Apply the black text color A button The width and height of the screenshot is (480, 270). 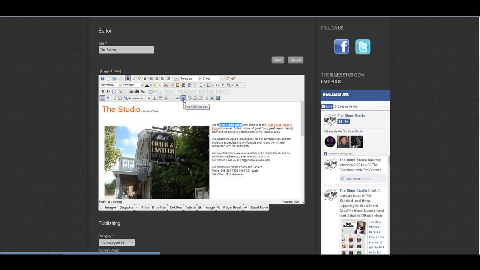point(147,85)
